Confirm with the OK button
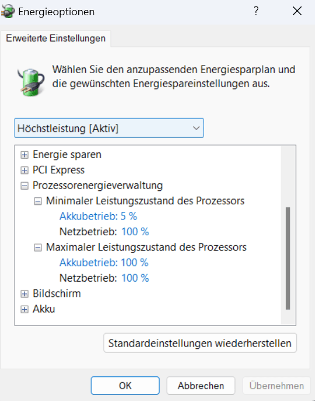 [125, 385]
